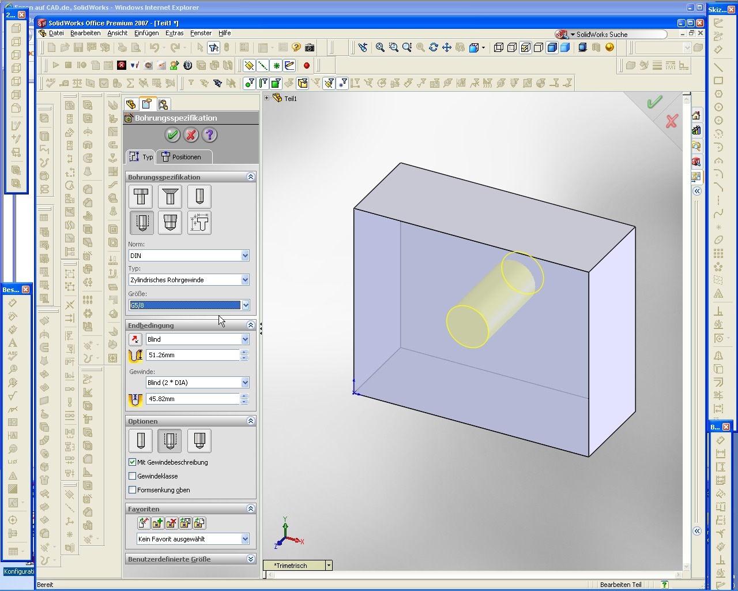Confirm the hole specification with the green checkmark
Viewport: 738px width, 591px height.
click(x=172, y=135)
